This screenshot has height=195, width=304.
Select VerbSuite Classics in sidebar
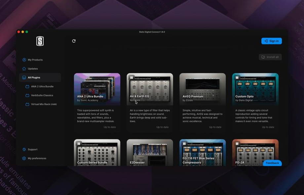42,96
